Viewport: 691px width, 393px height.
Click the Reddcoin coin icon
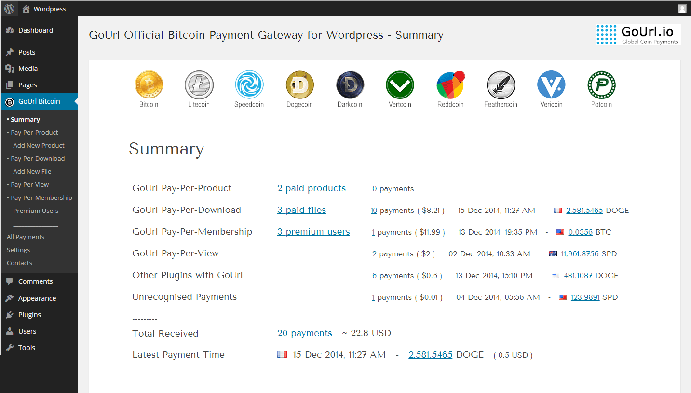(450, 85)
